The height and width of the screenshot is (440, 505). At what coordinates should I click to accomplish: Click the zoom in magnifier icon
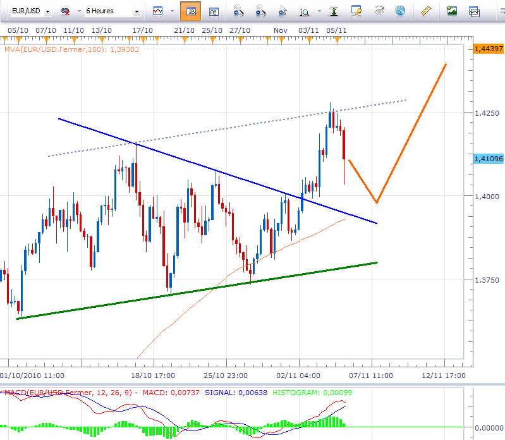point(238,11)
